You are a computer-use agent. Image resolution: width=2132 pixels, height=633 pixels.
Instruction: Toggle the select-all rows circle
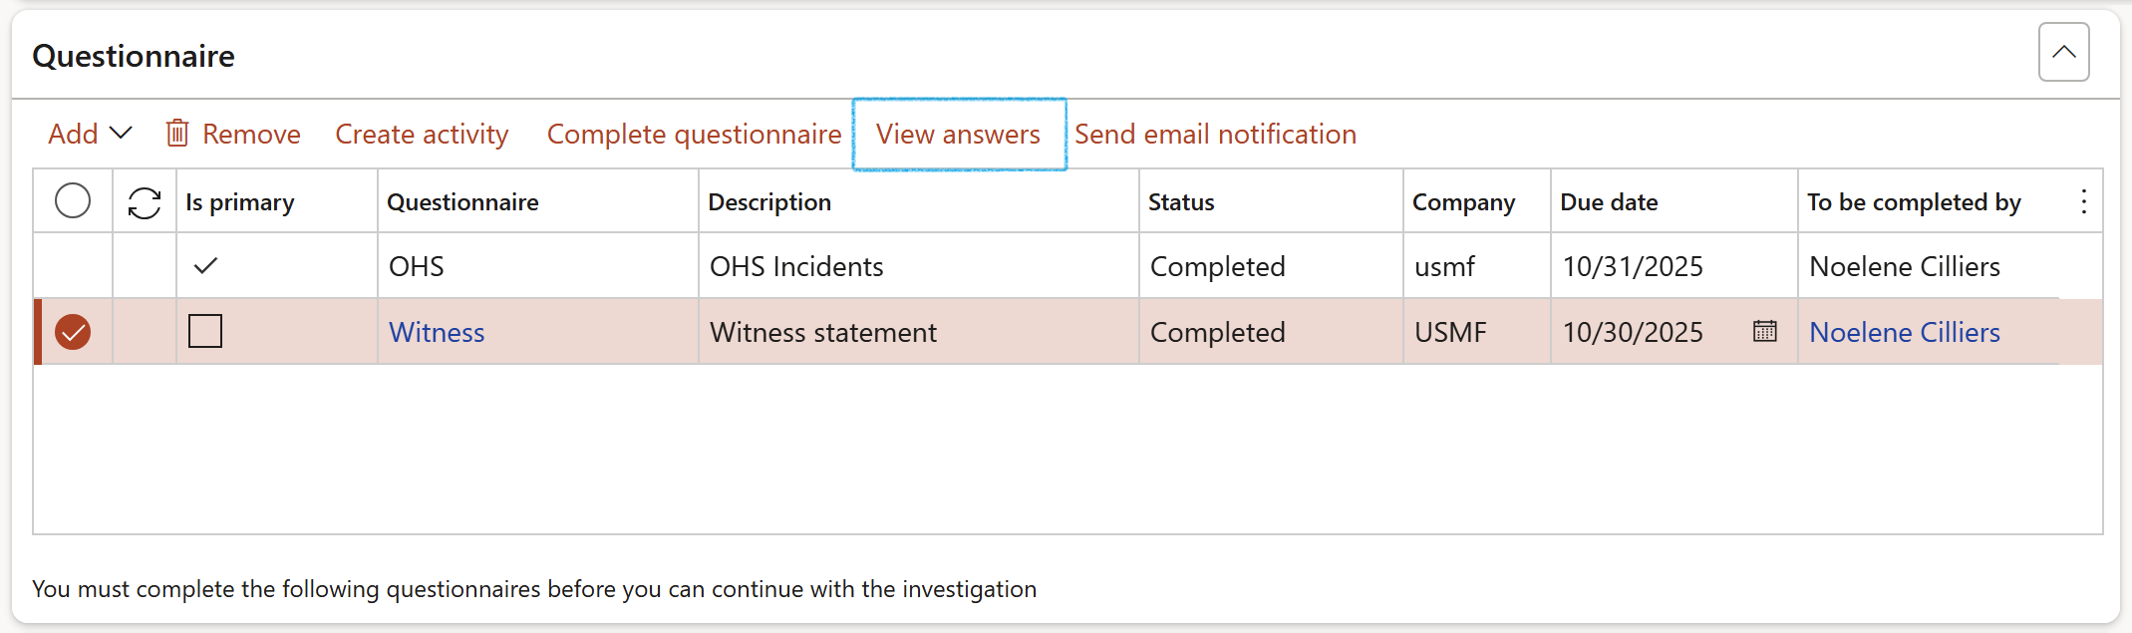(73, 201)
